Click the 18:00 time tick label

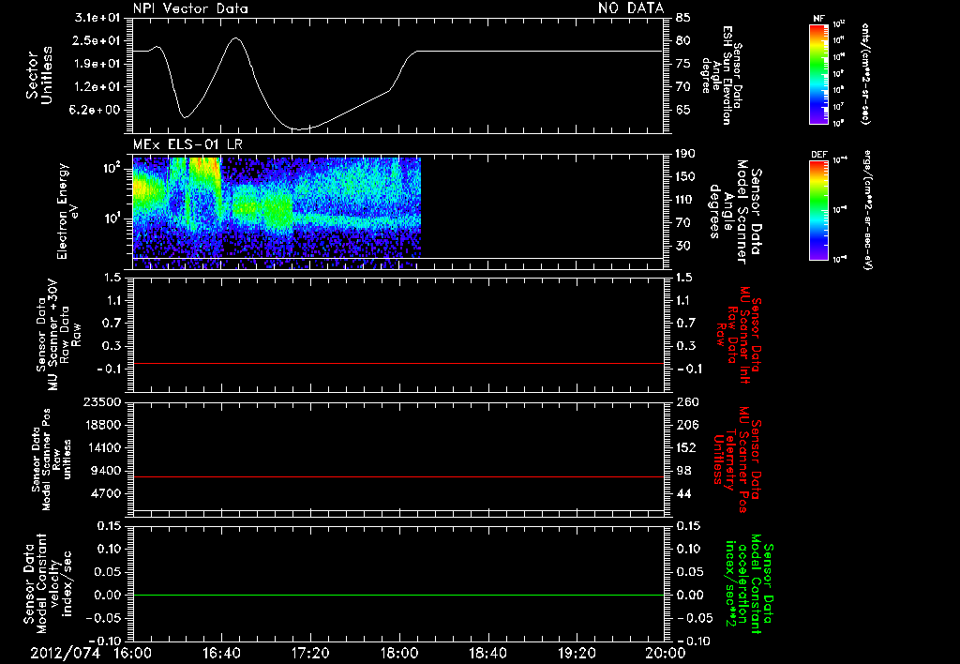(x=399, y=653)
